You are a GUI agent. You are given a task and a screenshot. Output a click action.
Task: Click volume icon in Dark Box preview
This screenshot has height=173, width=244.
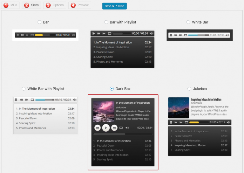click(x=127, y=128)
